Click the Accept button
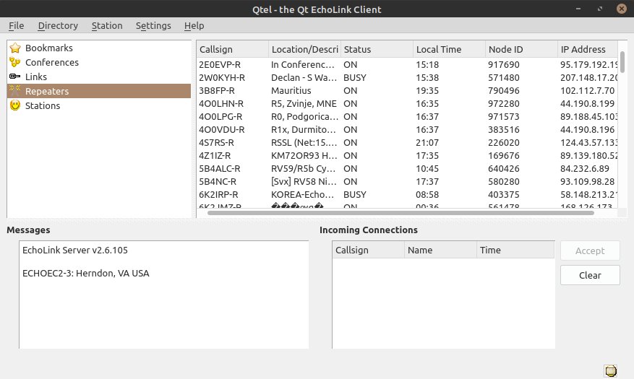Image resolution: width=634 pixels, height=379 pixels. click(590, 251)
